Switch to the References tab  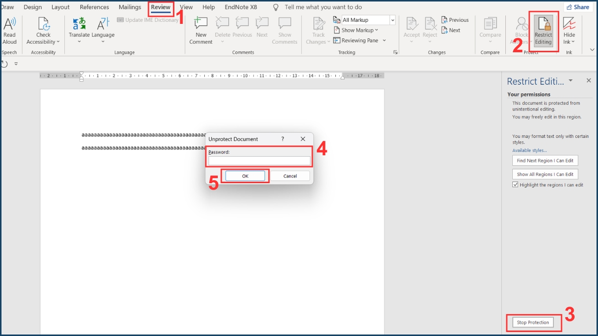click(x=94, y=7)
